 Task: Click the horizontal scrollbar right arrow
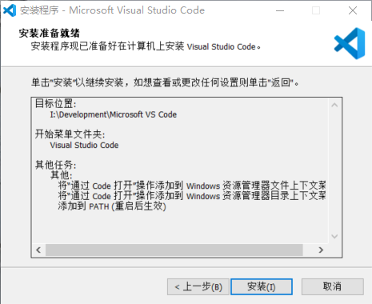click(x=321, y=250)
